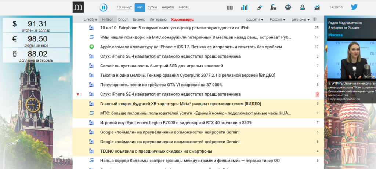
Task: Open the МТС «Единый номер» headline
Action: pyautogui.click(x=196, y=113)
